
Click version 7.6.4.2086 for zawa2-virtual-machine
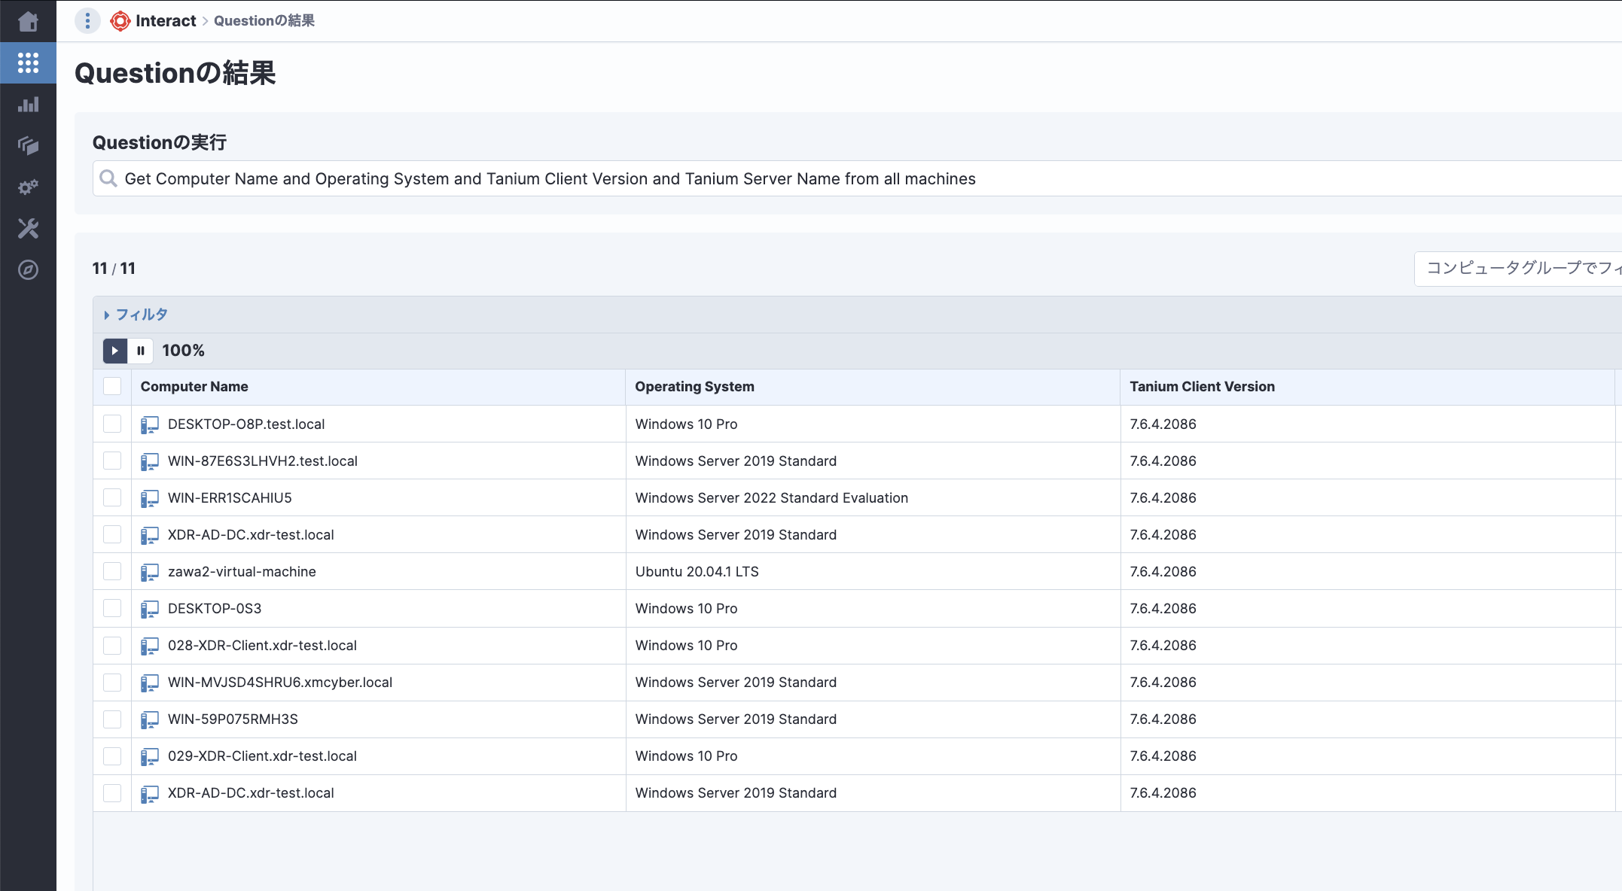click(x=1163, y=572)
